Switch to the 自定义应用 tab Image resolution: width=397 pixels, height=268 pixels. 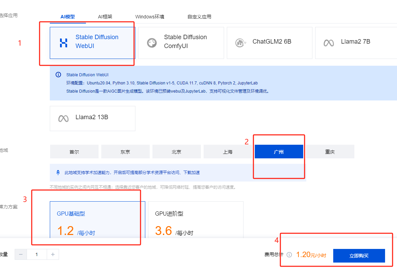[x=199, y=17]
